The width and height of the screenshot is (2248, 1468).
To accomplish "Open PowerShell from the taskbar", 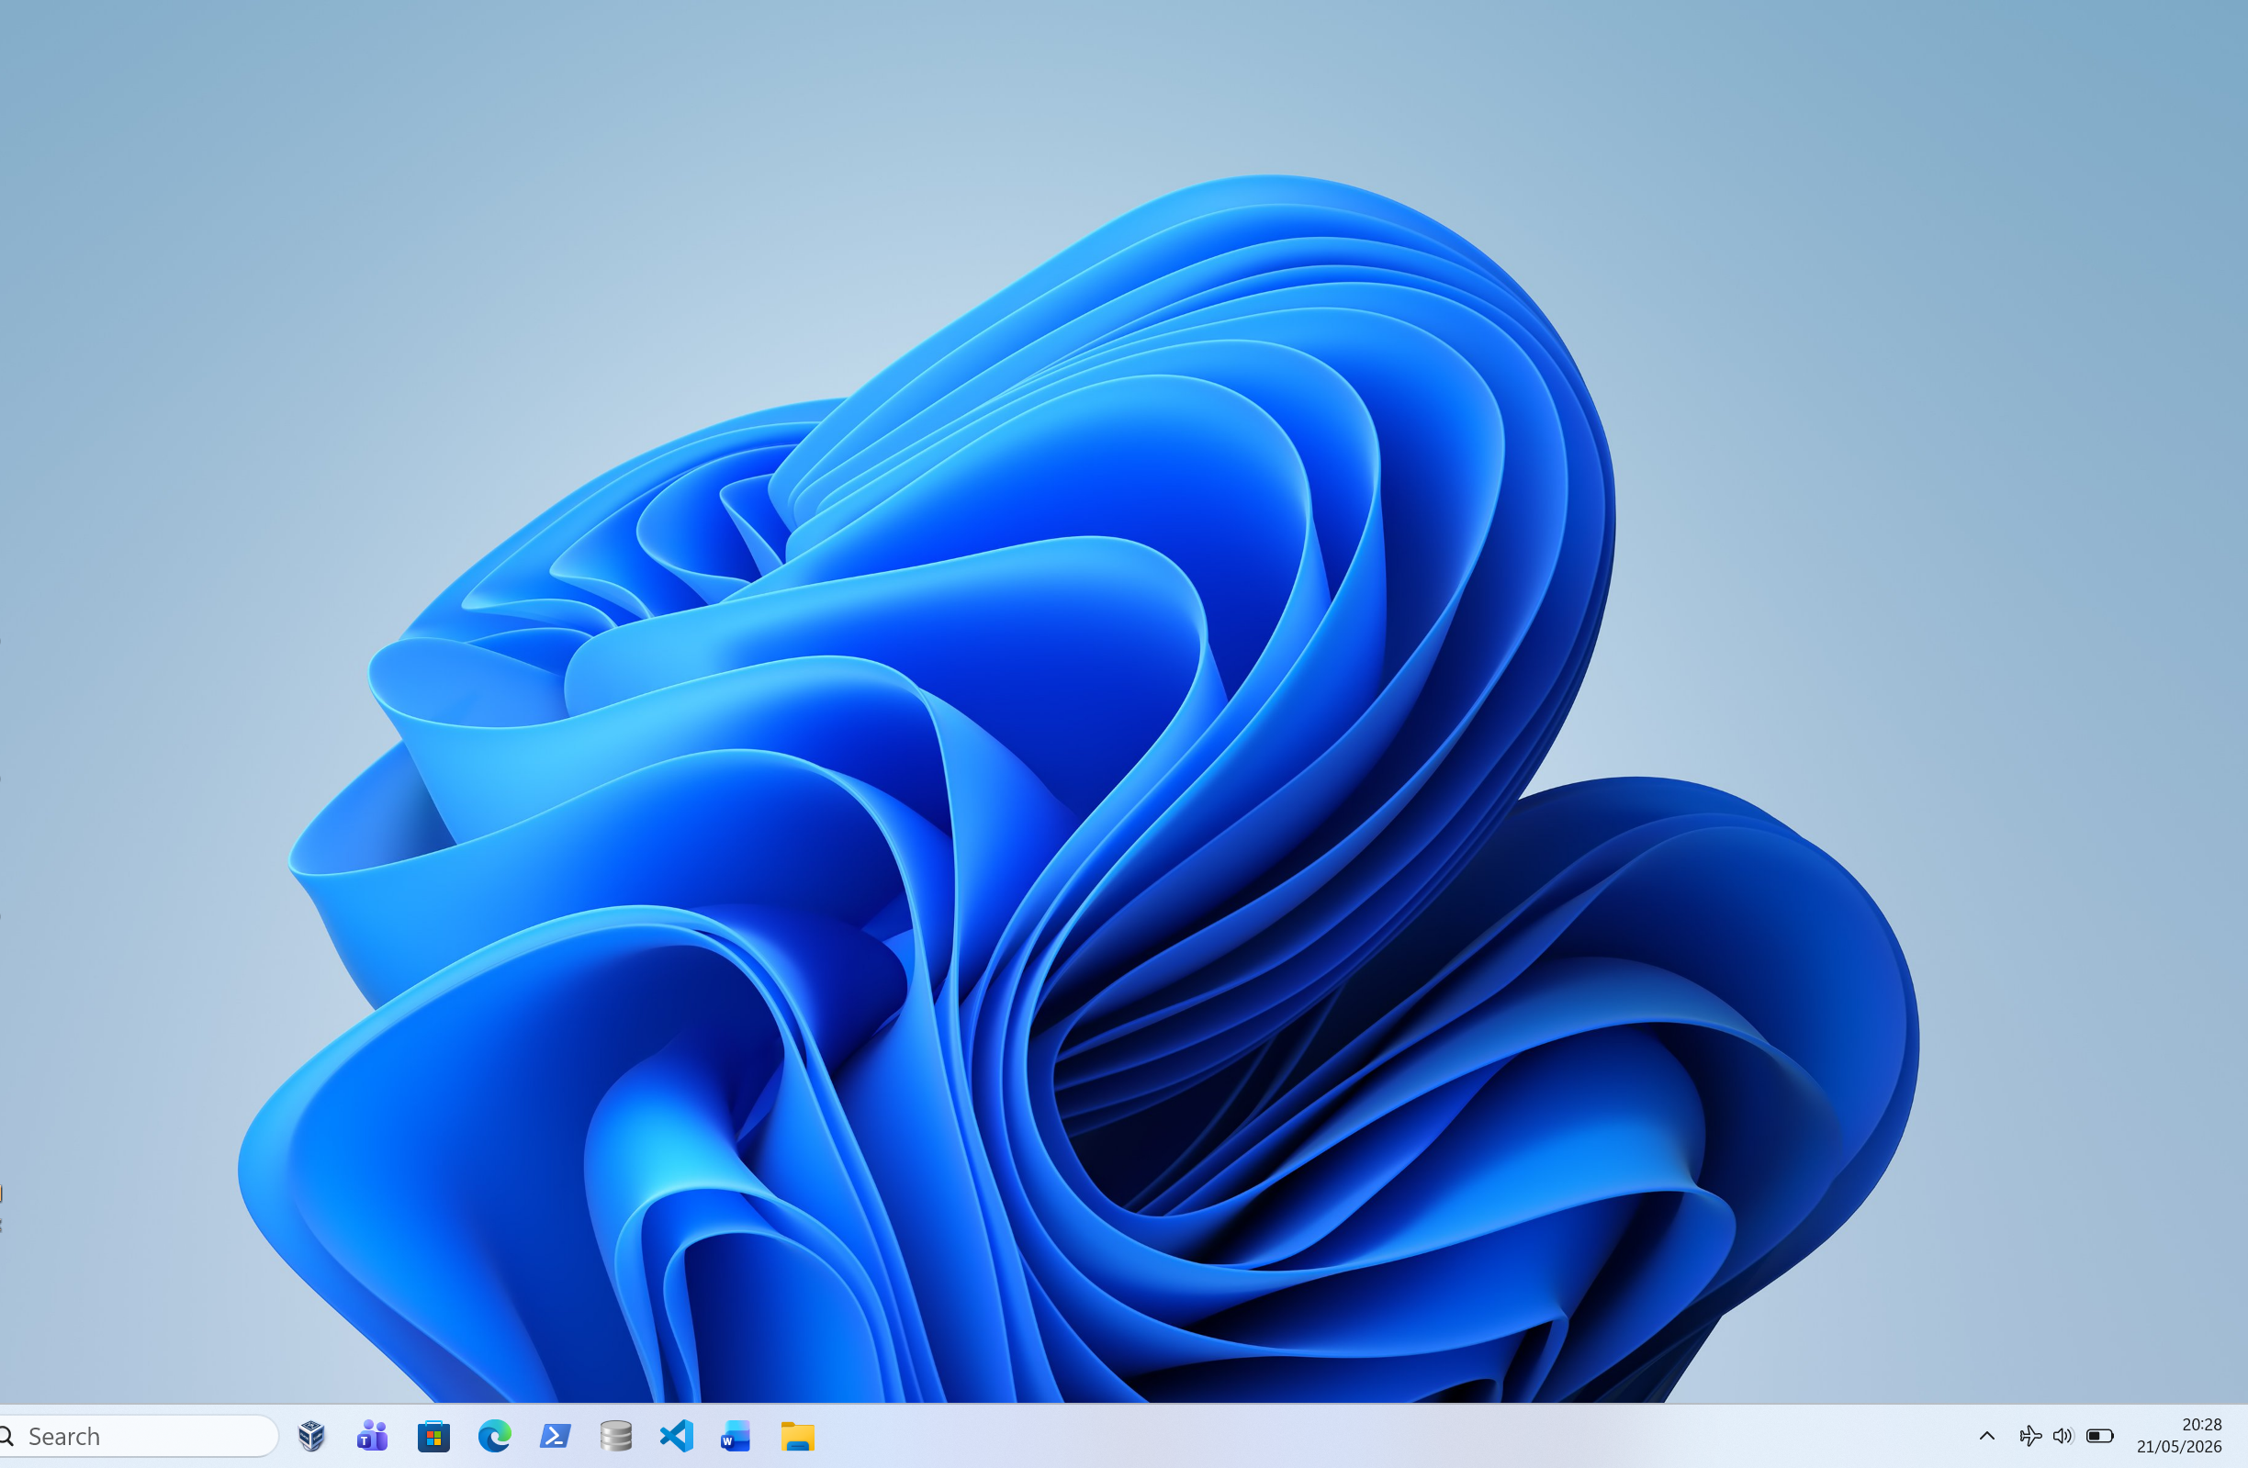I will click(x=556, y=1436).
